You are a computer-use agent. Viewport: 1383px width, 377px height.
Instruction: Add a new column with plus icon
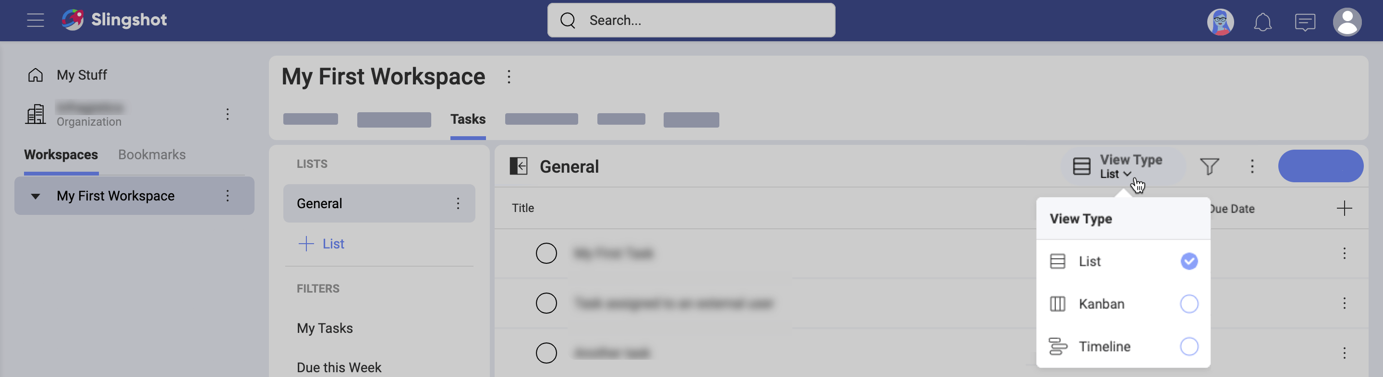point(1344,208)
